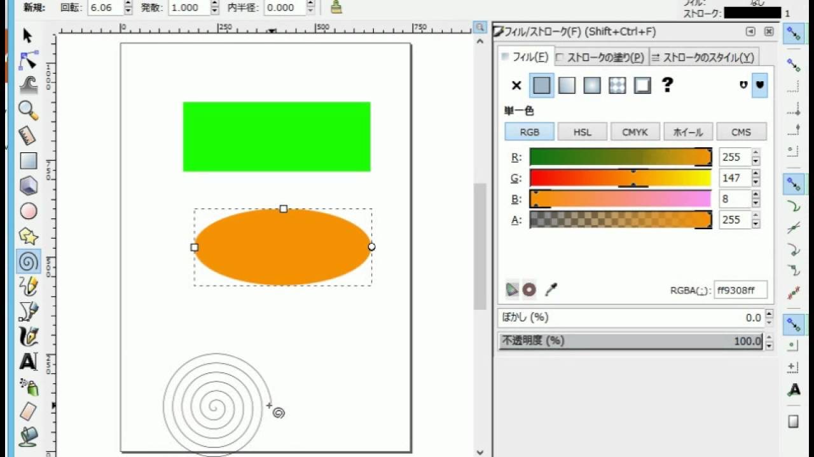
Task: Select the Text tool with A icon
Action: click(x=29, y=362)
